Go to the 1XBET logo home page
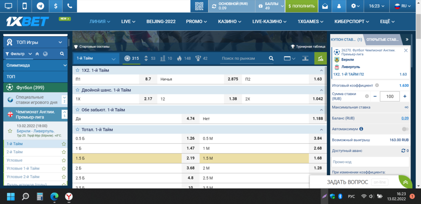 point(28,21)
